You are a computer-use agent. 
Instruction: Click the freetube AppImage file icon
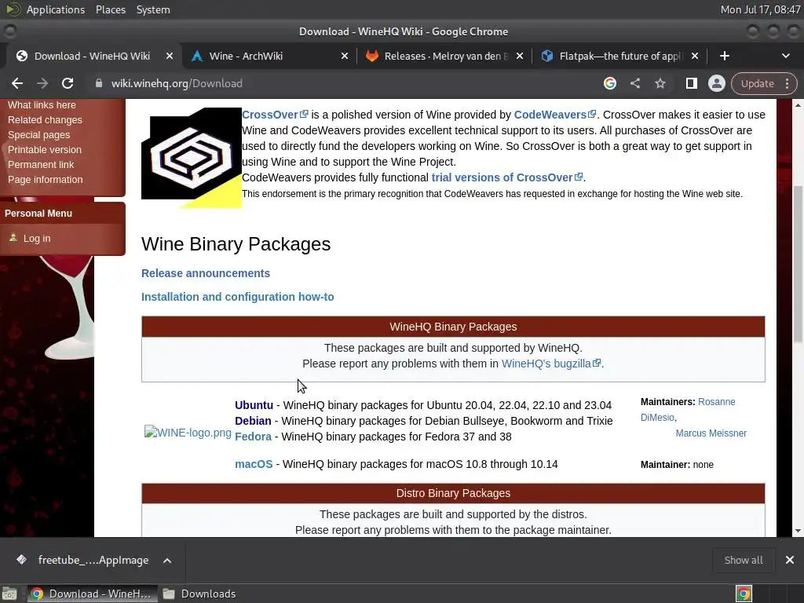click(x=21, y=559)
